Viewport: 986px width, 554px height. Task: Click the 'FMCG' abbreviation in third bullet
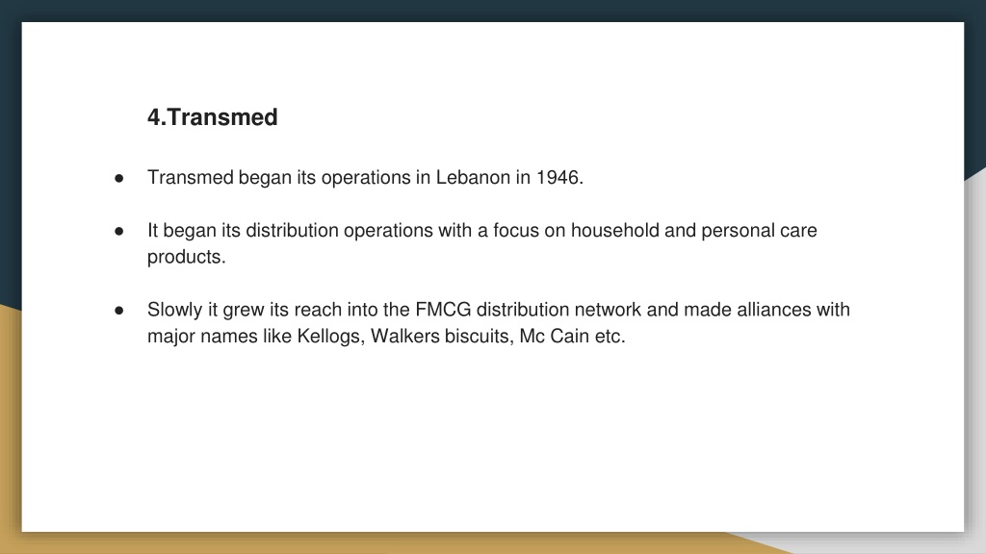(443, 310)
